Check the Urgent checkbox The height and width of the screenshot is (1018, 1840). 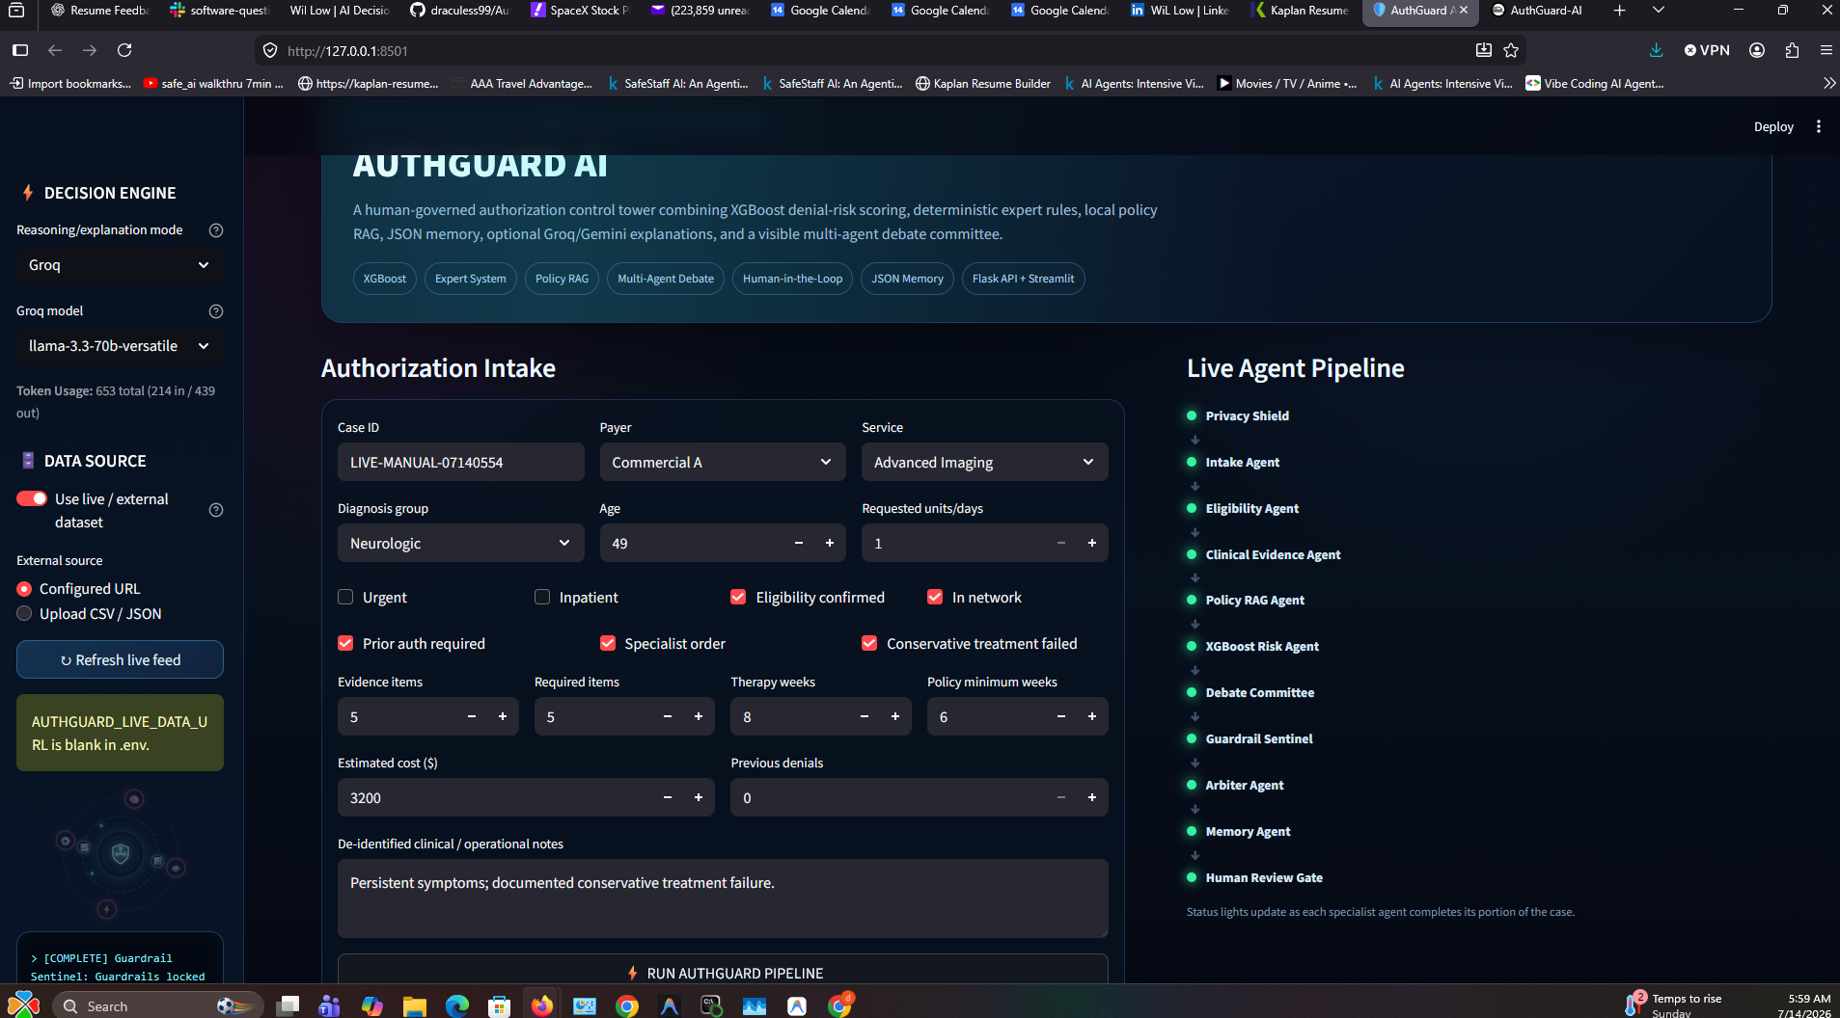pyautogui.click(x=345, y=598)
